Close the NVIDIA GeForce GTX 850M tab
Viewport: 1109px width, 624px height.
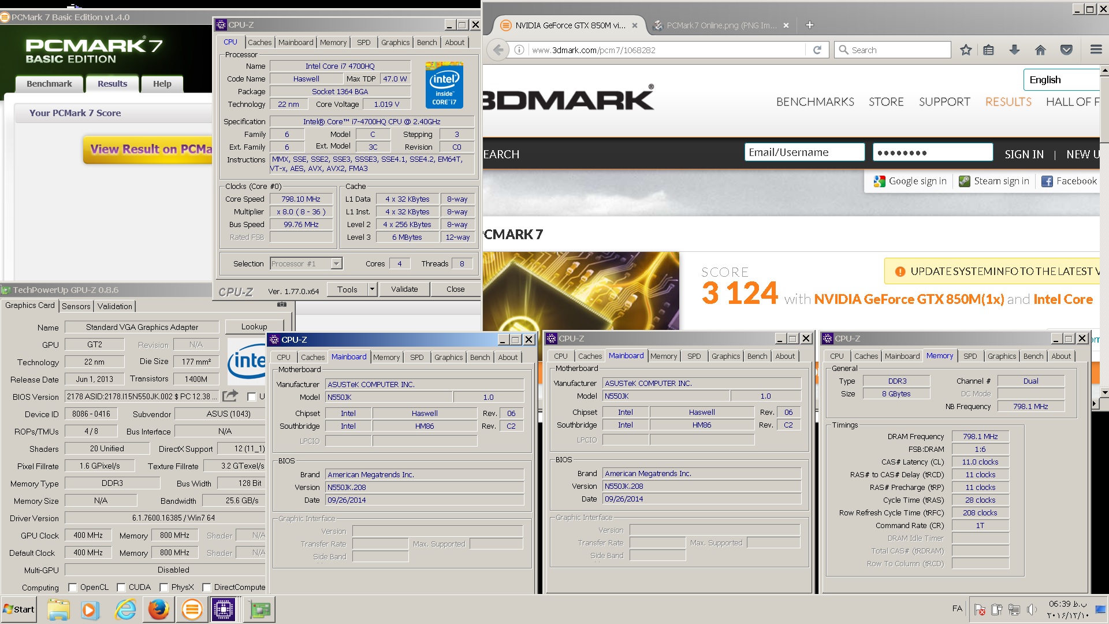coord(634,25)
